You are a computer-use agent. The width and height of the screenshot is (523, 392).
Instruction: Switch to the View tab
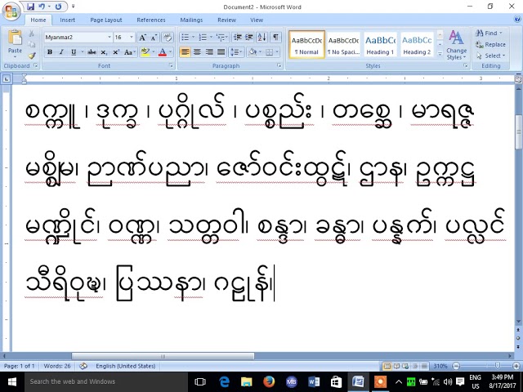click(257, 20)
